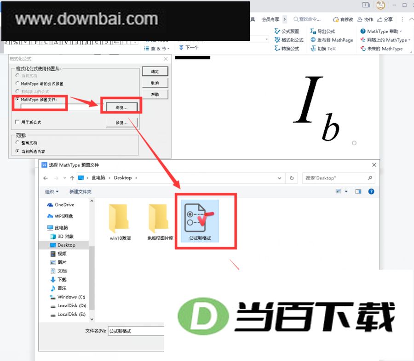The height and width of the screenshot is (361, 414).
Task: Click the 浏览... browse button
Action: (121, 107)
